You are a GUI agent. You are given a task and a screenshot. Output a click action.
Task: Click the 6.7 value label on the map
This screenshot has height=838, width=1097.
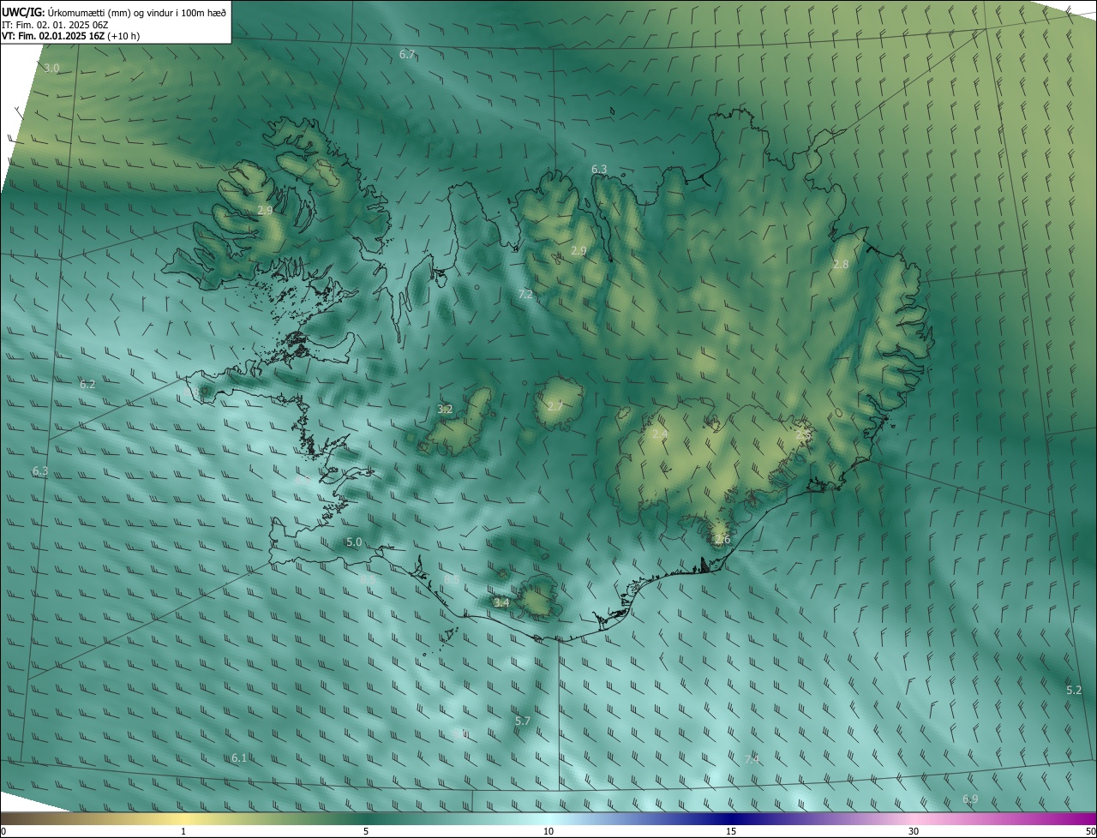pyautogui.click(x=407, y=54)
